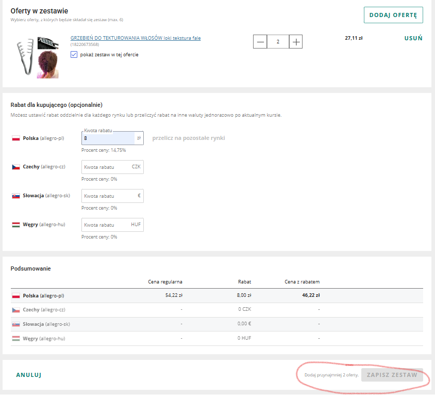Click the Czech flag icon in discount section
435x395 pixels.
click(15, 167)
